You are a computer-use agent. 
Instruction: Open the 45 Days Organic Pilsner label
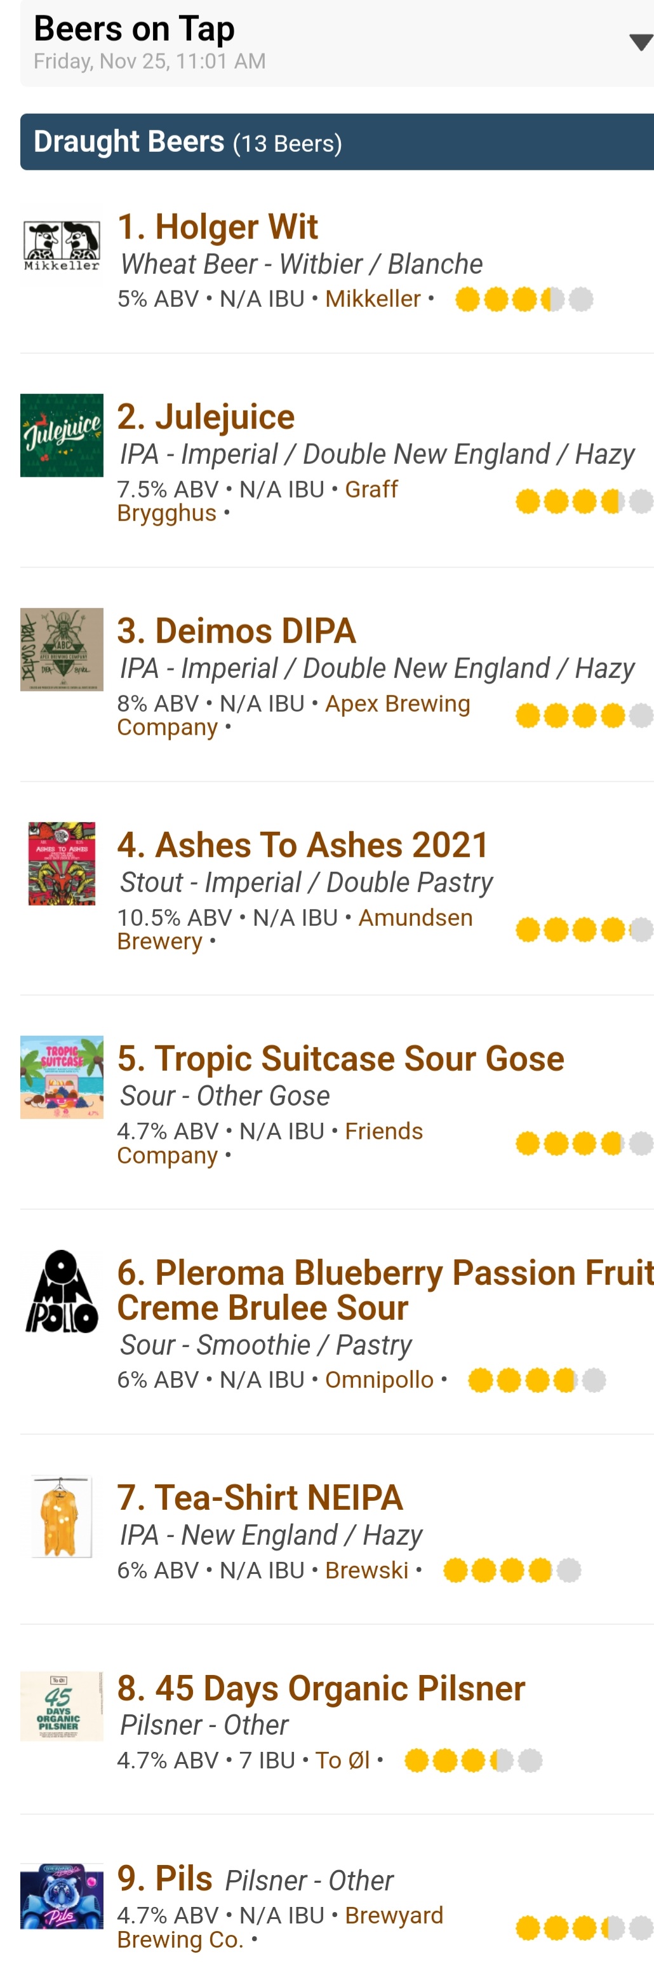coord(62,1706)
